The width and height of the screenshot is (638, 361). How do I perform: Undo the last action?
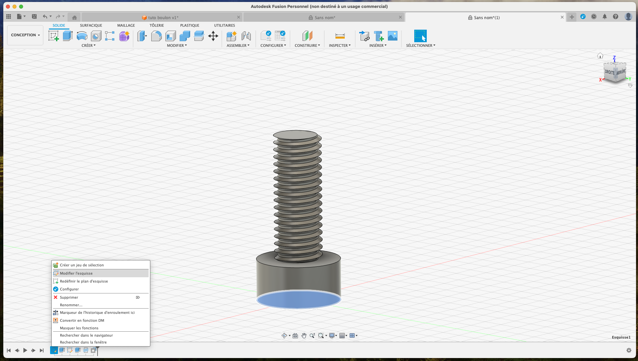45,16
